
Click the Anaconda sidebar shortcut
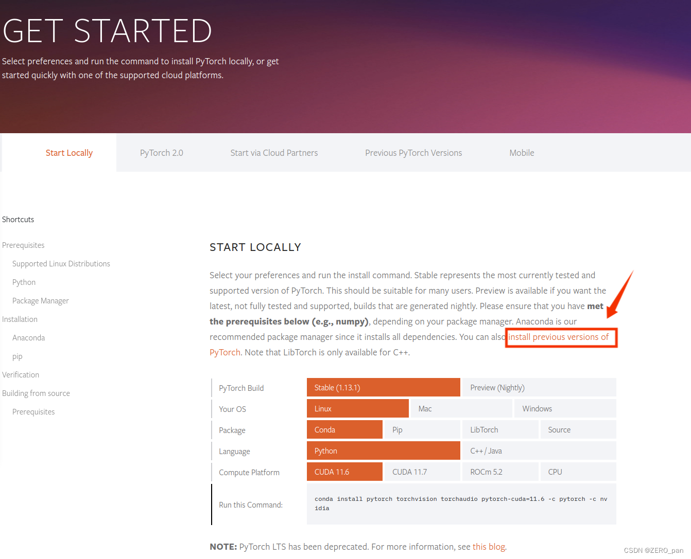coord(28,338)
